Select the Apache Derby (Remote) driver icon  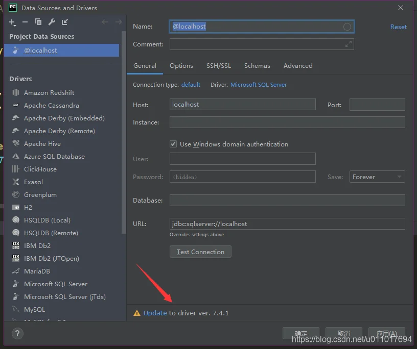pos(16,131)
